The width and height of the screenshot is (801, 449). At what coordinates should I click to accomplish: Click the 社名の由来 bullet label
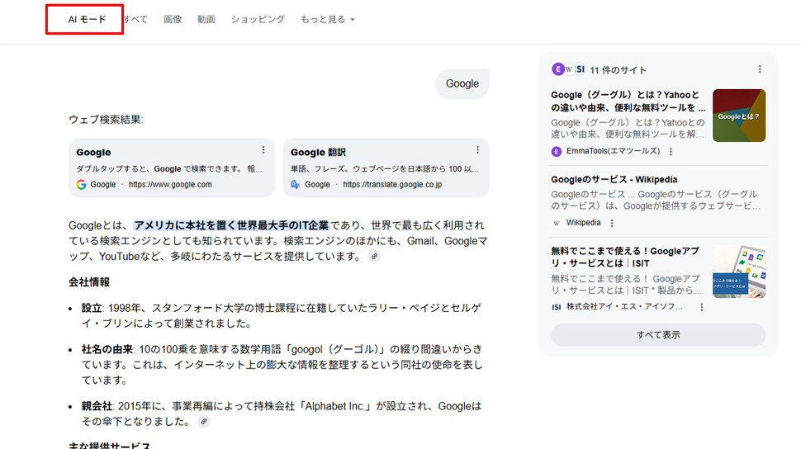coord(107,349)
